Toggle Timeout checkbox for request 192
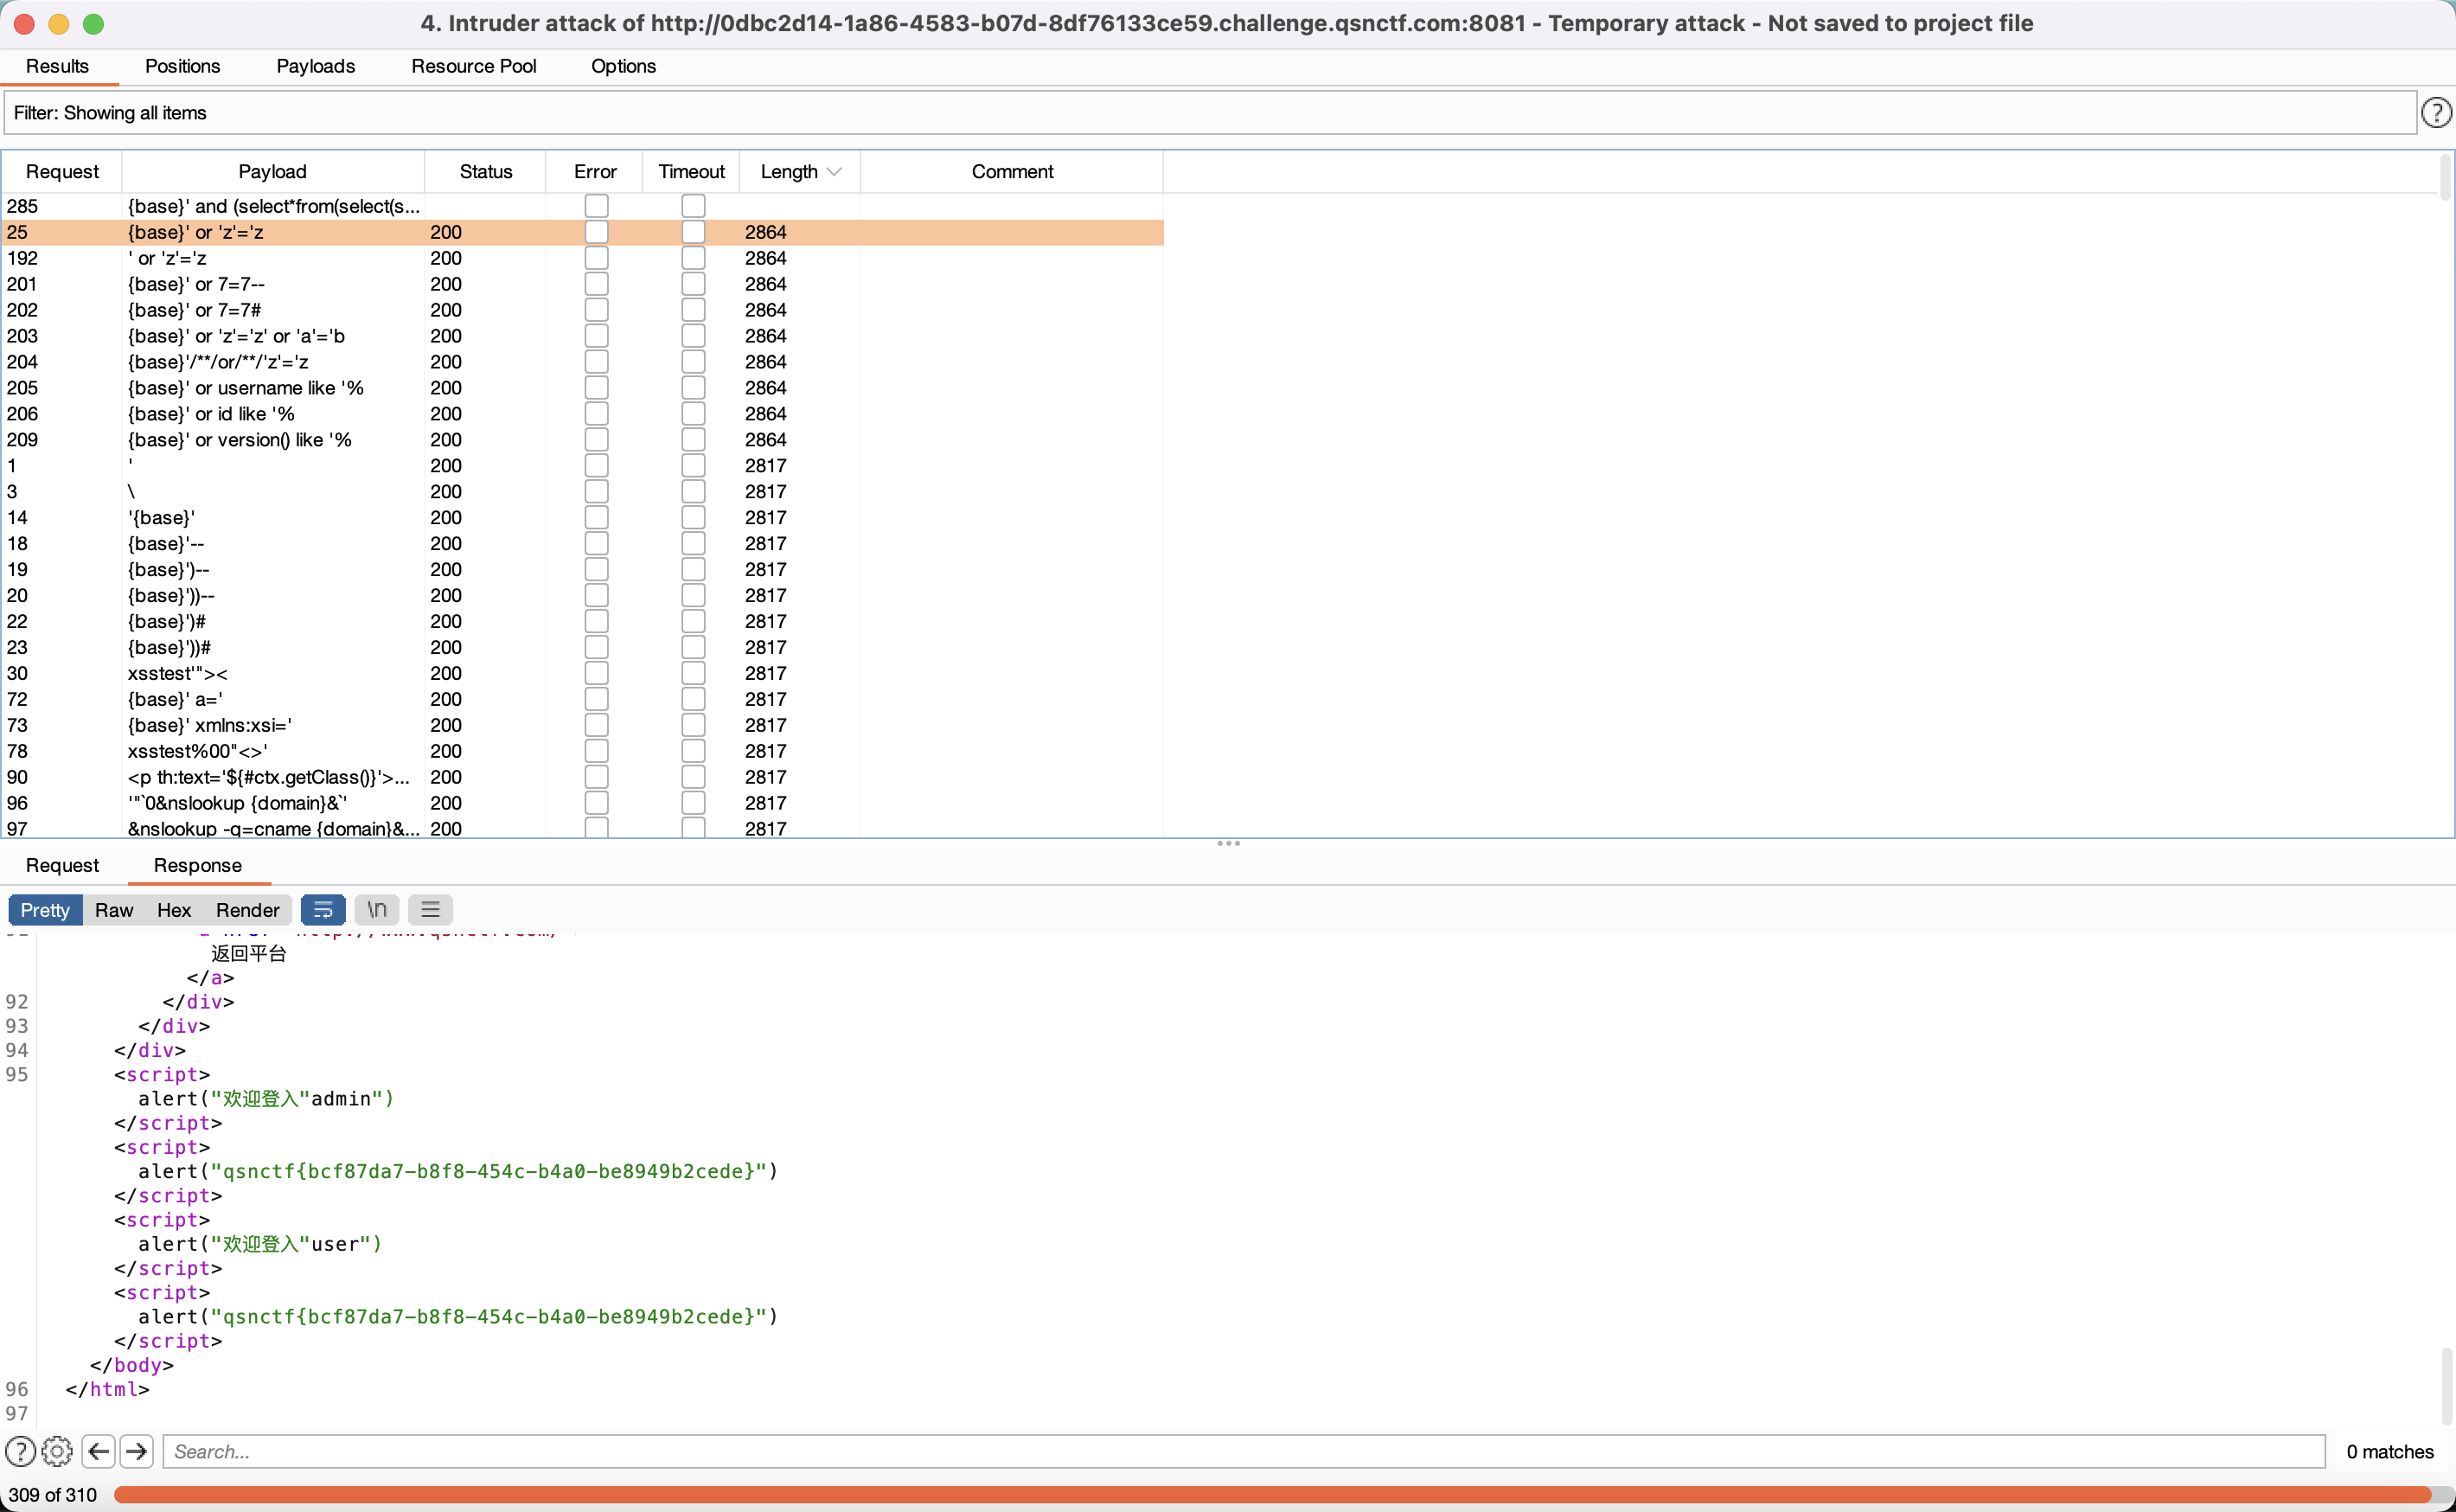Image resolution: width=2456 pixels, height=1512 pixels. point(694,258)
